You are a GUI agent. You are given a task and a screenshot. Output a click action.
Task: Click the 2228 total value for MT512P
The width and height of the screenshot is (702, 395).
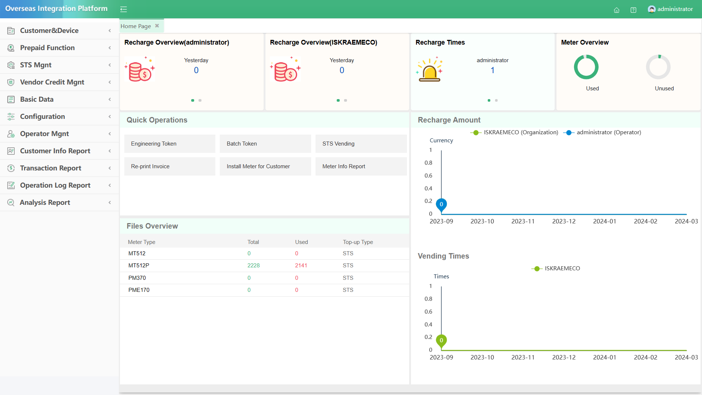[253, 266]
